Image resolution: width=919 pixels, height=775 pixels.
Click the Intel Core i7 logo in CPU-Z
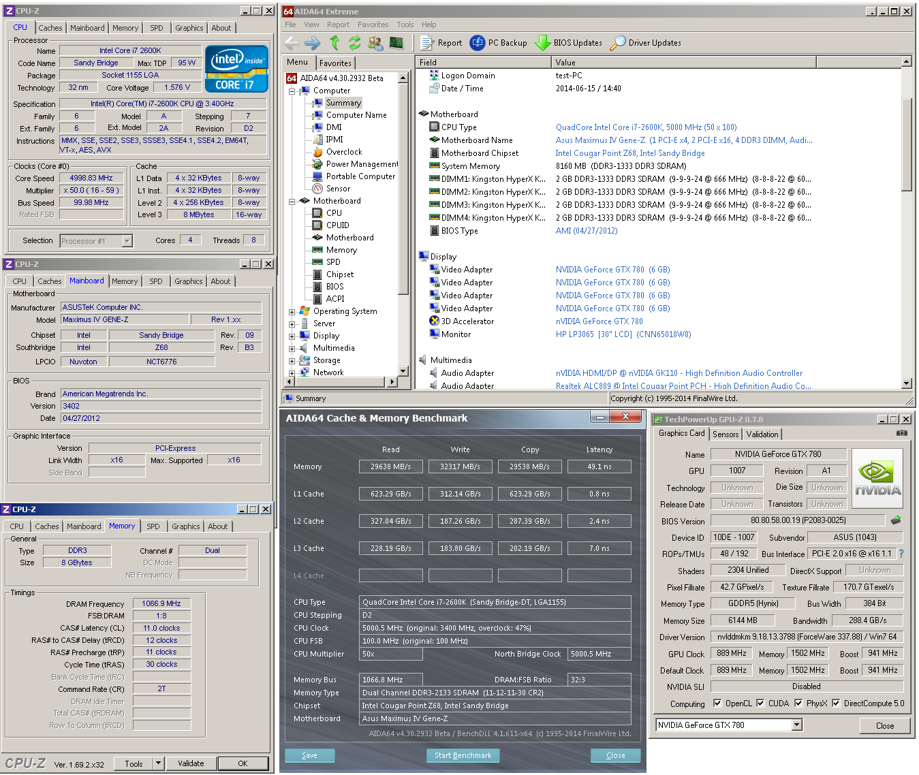click(236, 69)
